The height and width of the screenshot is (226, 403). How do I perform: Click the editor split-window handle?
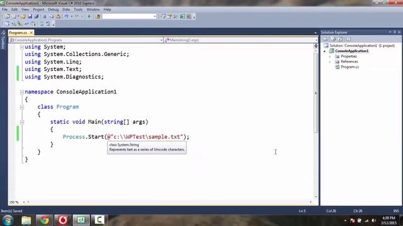click(x=316, y=46)
